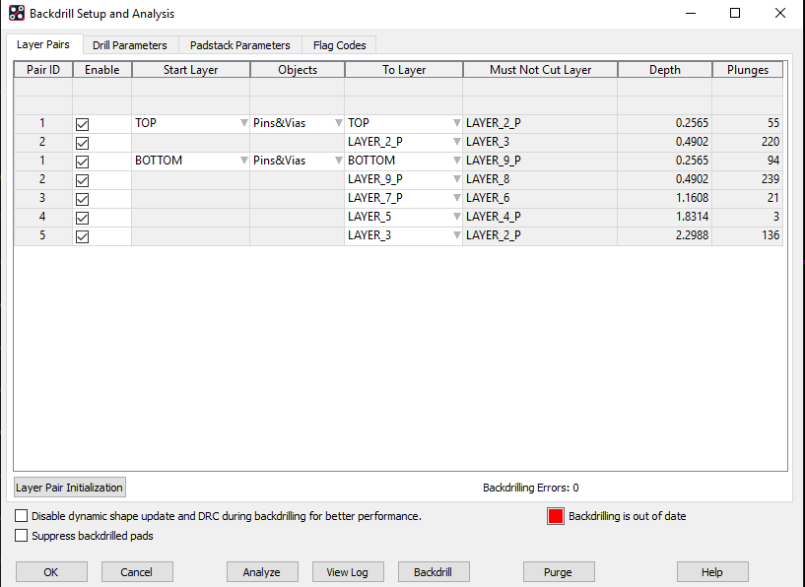Click the Enable column header
The width and height of the screenshot is (805, 587).
[x=102, y=70]
